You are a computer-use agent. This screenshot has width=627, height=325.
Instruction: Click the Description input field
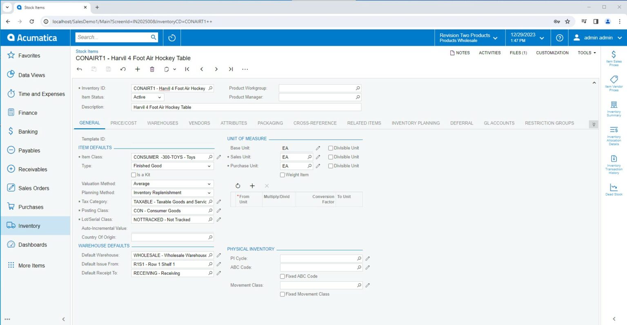(x=246, y=107)
